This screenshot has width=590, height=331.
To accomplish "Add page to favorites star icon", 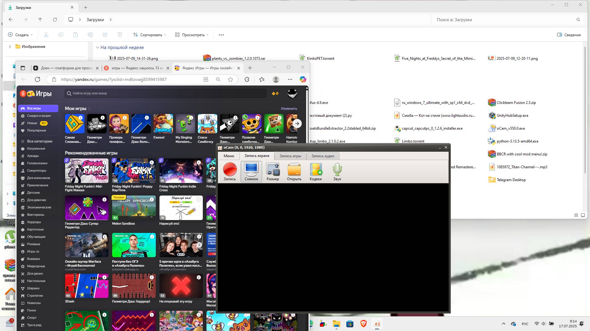I will click(230, 79).
